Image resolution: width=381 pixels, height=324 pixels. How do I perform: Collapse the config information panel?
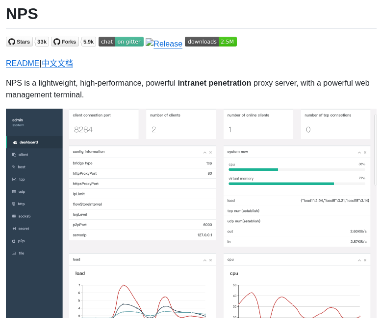[205, 153]
